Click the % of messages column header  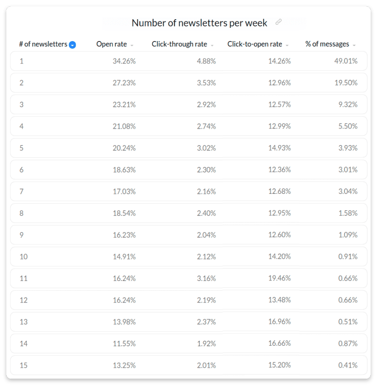tap(327, 44)
